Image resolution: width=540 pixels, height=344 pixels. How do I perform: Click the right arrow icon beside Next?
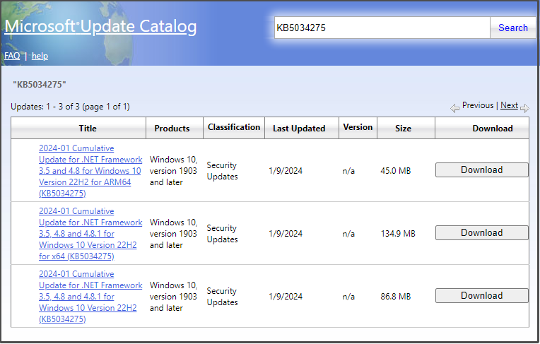tap(524, 108)
